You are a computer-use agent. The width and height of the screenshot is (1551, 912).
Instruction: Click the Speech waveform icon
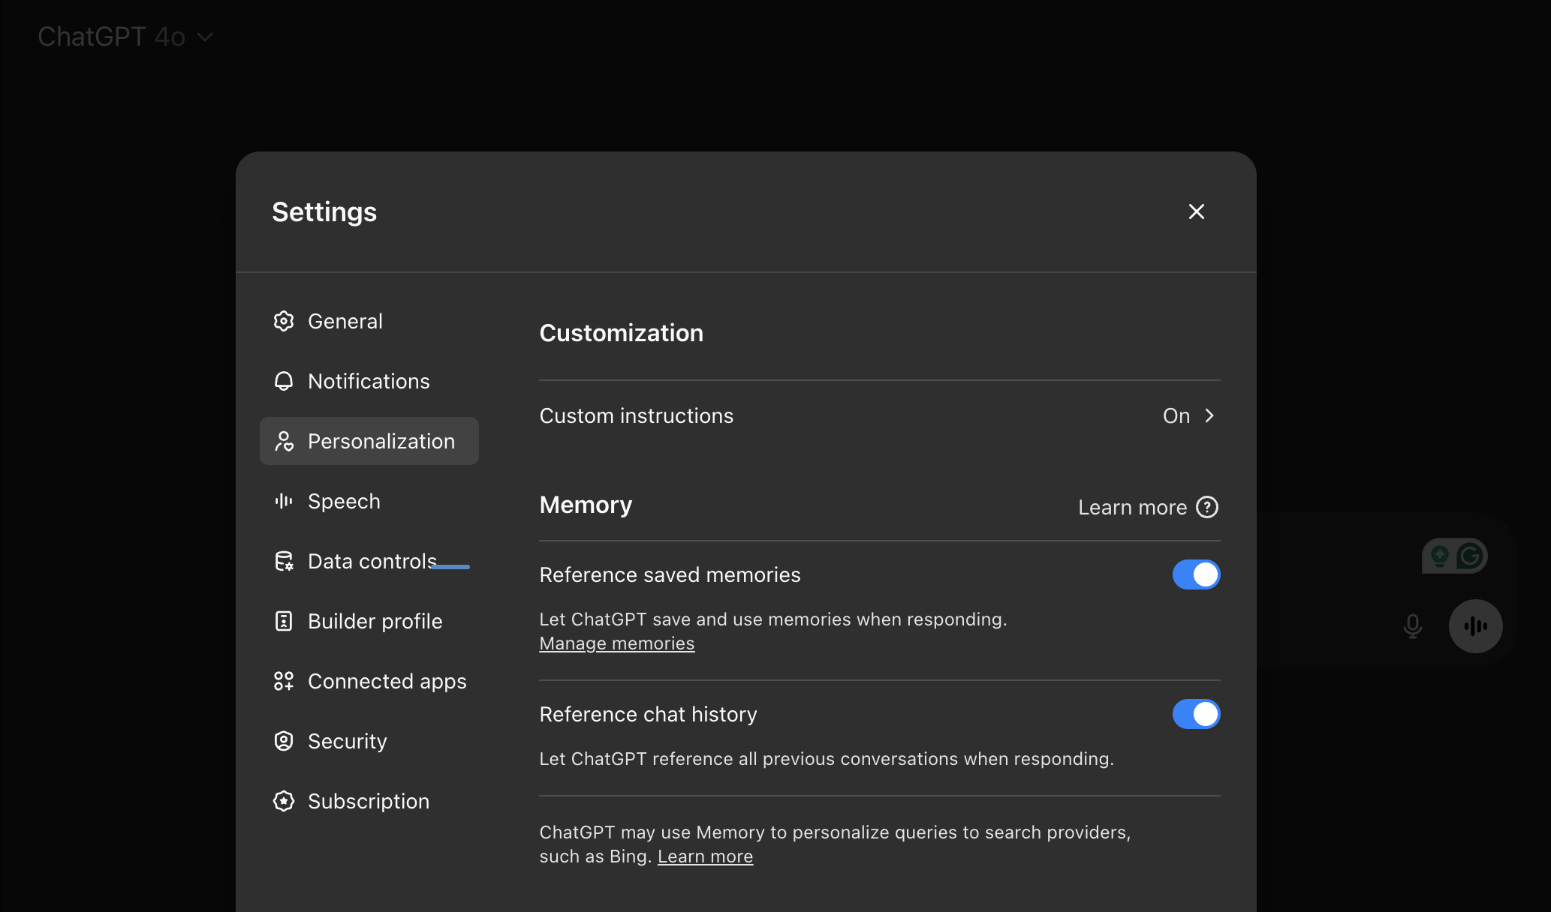coord(284,501)
